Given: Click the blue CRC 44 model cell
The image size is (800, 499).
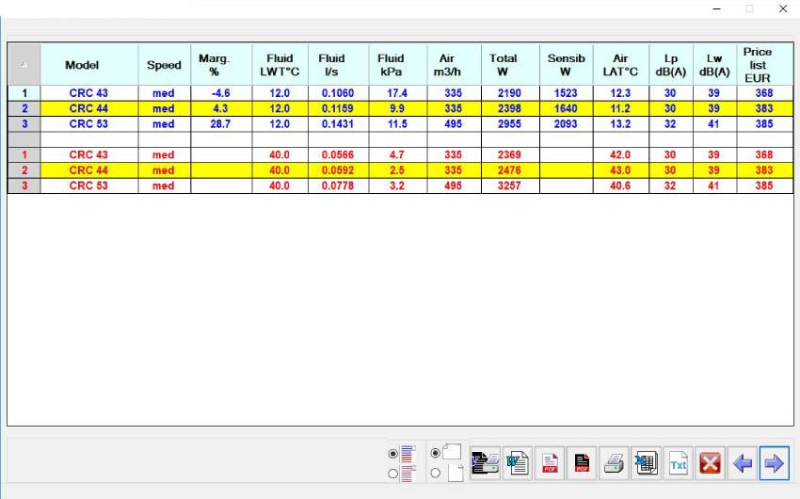Looking at the screenshot, I should click(89, 108).
